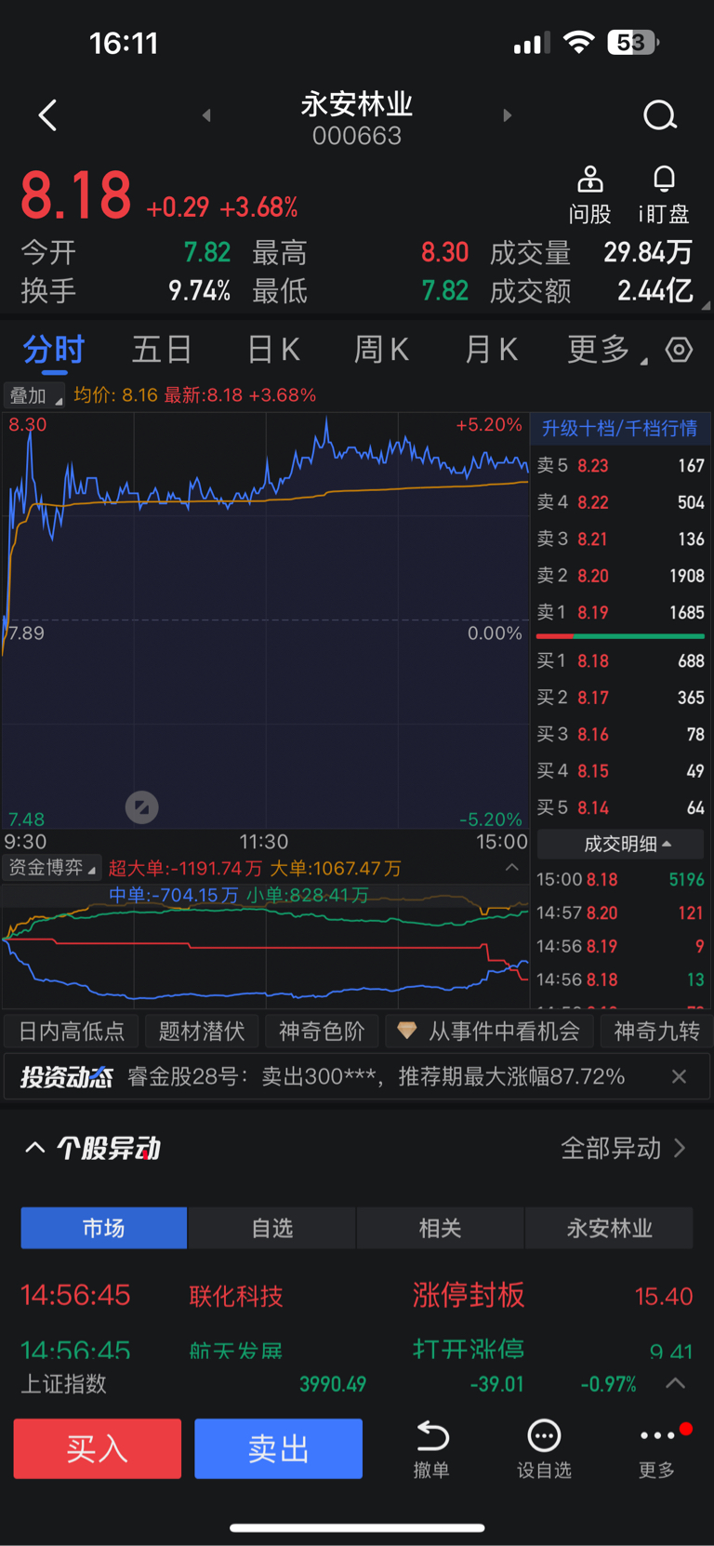Tap the buy/sell ratio bar

point(620,636)
